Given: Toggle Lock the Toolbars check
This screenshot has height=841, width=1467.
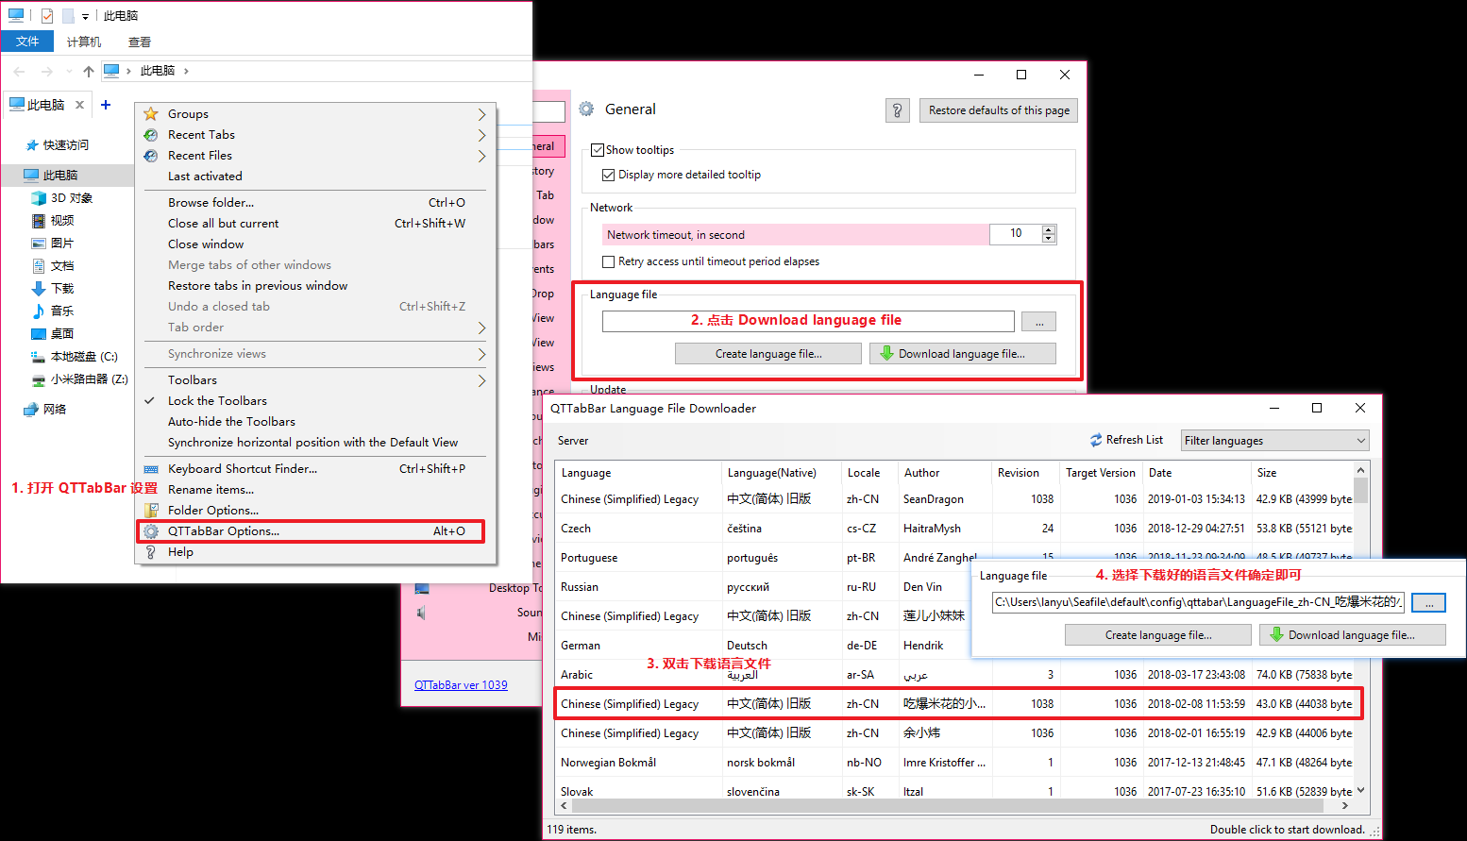Looking at the screenshot, I should (315, 401).
